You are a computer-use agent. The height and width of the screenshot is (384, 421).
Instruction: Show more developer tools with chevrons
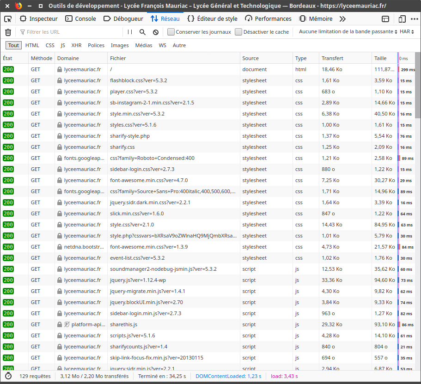pos(342,19)
